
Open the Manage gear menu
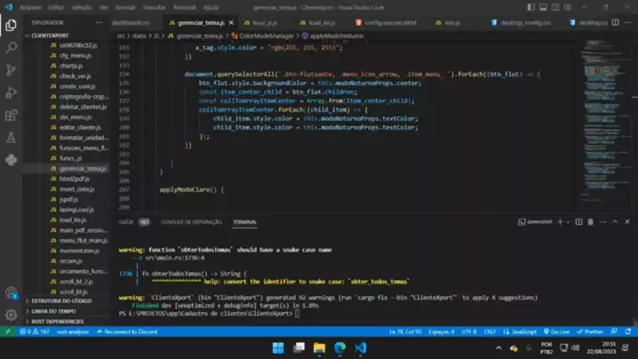tap(11, 315)
